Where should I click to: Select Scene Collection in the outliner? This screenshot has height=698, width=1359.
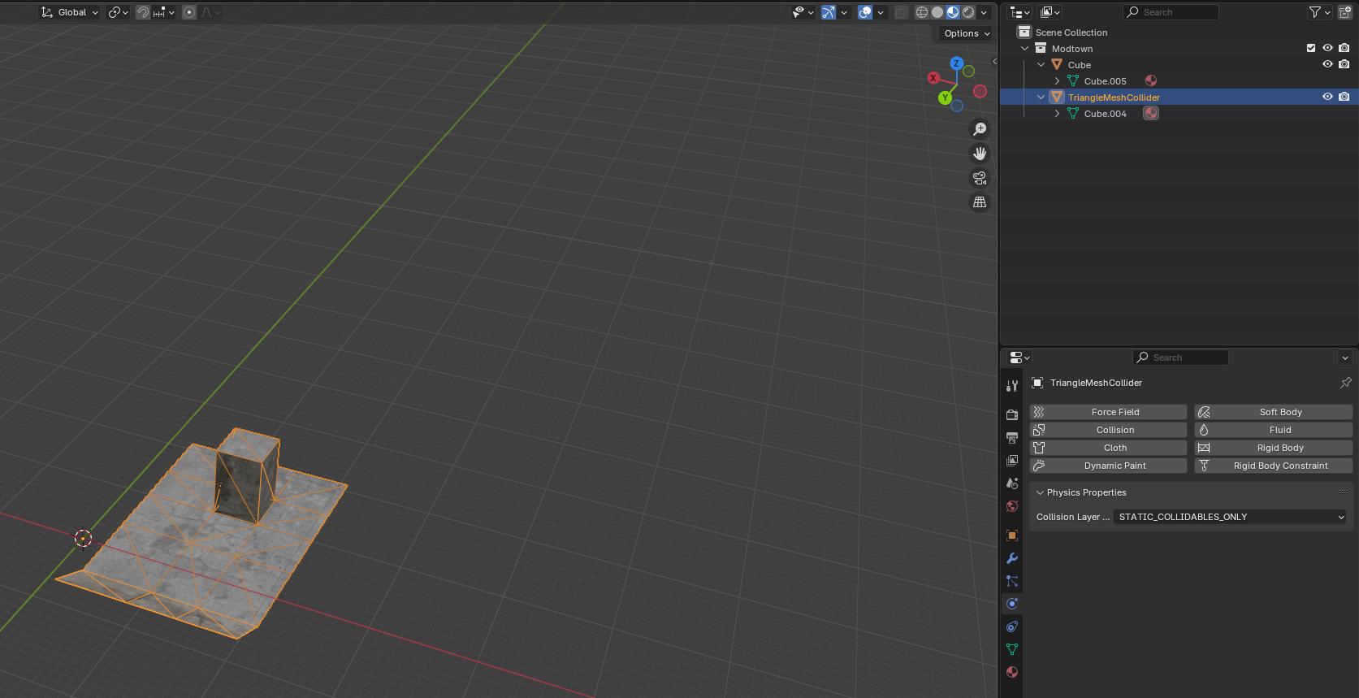click(x=1071, y=33)
